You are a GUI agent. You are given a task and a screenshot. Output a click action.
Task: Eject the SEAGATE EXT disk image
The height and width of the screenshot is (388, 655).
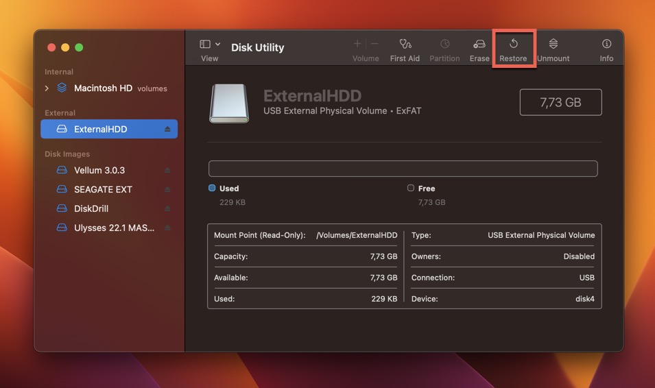[167, 189]
